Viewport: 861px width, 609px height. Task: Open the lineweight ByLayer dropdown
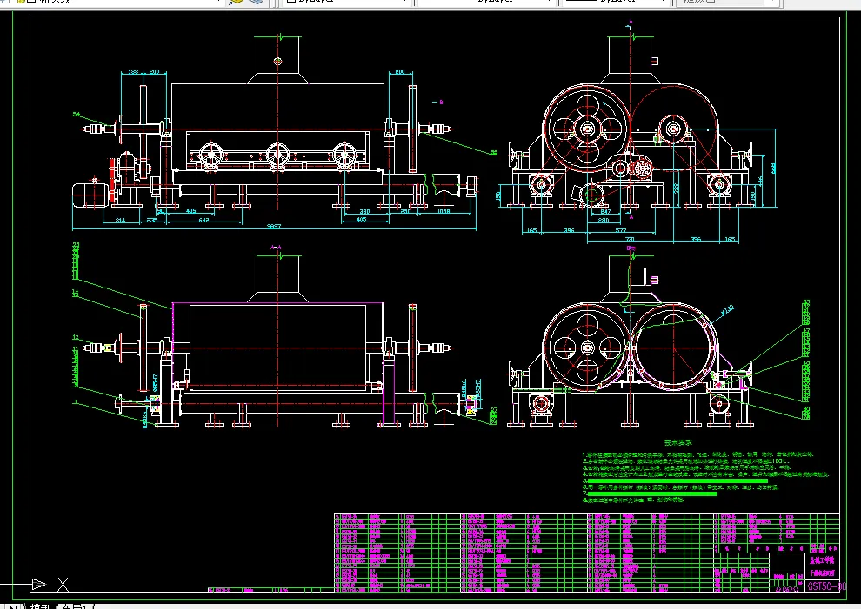click(x=616, y=2)
